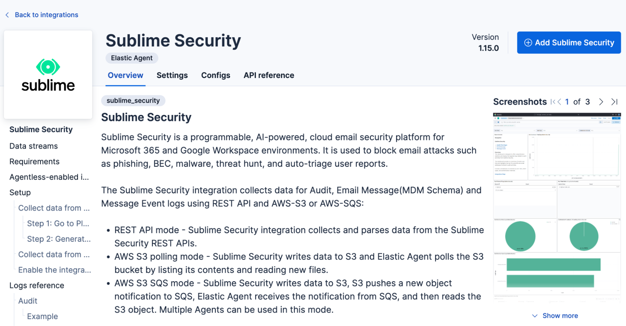Jump to the Data streams section
This screenshot has height=326, width=626.
click(x=34, y=146)
